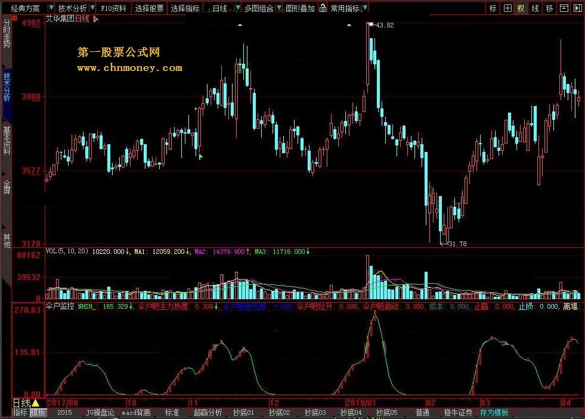The height and width of the screenshot is (419, 585).
Task: Select the 抄底03 template tab
Action: click(315, 412)
